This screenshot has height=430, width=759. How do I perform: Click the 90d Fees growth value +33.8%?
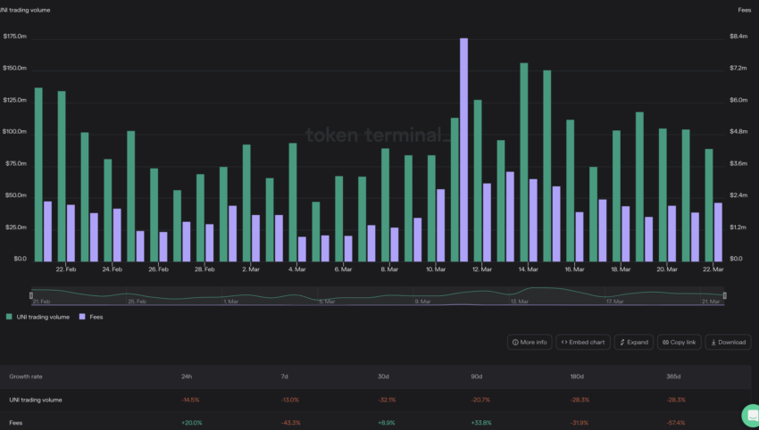click(x=483, y=422)
